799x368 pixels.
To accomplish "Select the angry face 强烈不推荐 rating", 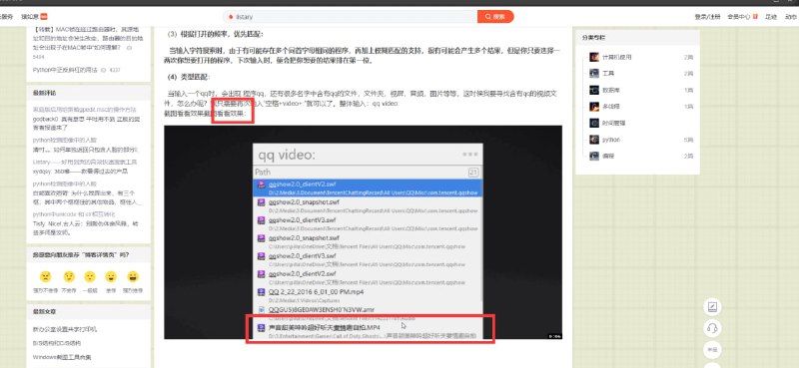I will [45, 277].
